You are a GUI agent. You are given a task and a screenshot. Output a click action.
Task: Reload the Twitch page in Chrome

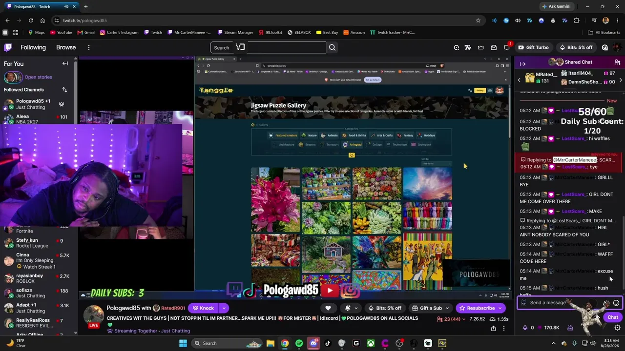click(x=31, y=20)
